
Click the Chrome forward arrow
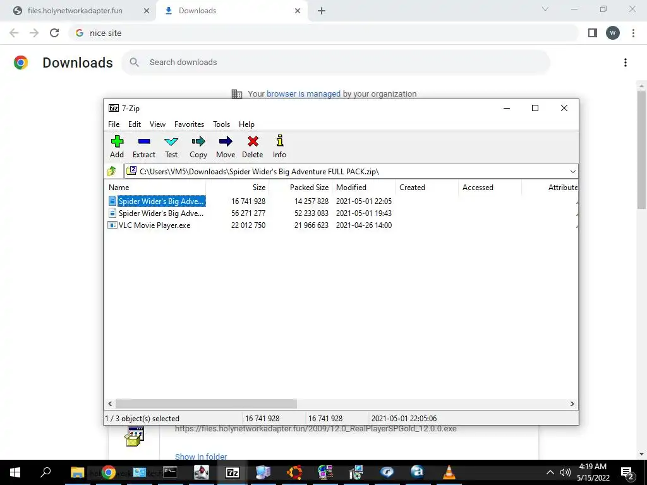click(34, 33)
